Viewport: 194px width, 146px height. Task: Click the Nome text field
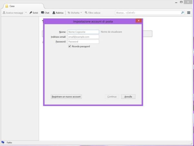pos(83,32)
